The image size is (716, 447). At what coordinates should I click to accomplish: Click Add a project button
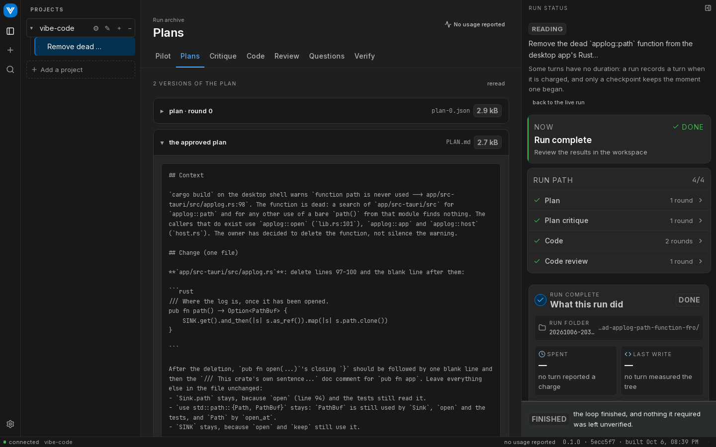point(81,70)
